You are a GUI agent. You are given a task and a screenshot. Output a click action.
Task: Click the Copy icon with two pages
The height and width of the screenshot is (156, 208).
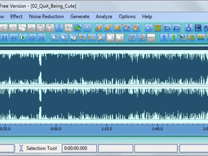point(22,28)
